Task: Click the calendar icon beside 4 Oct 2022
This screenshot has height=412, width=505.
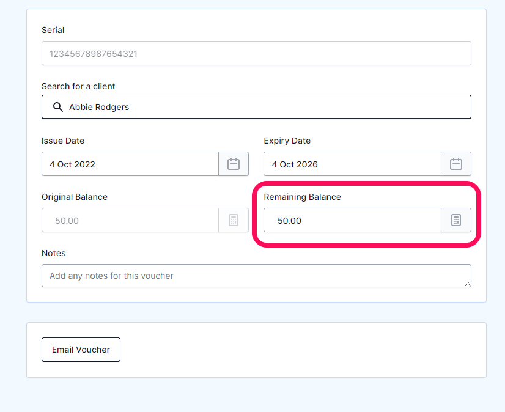Action: tap(233, 164)
